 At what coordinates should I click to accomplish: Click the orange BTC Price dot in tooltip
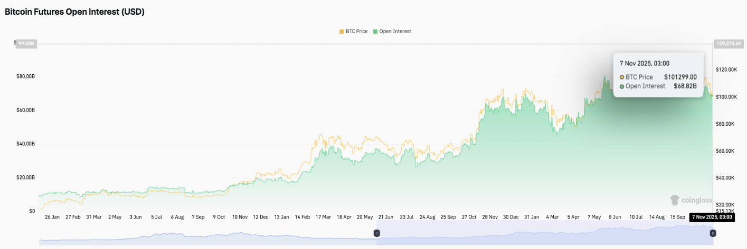[x=622, y=77]
